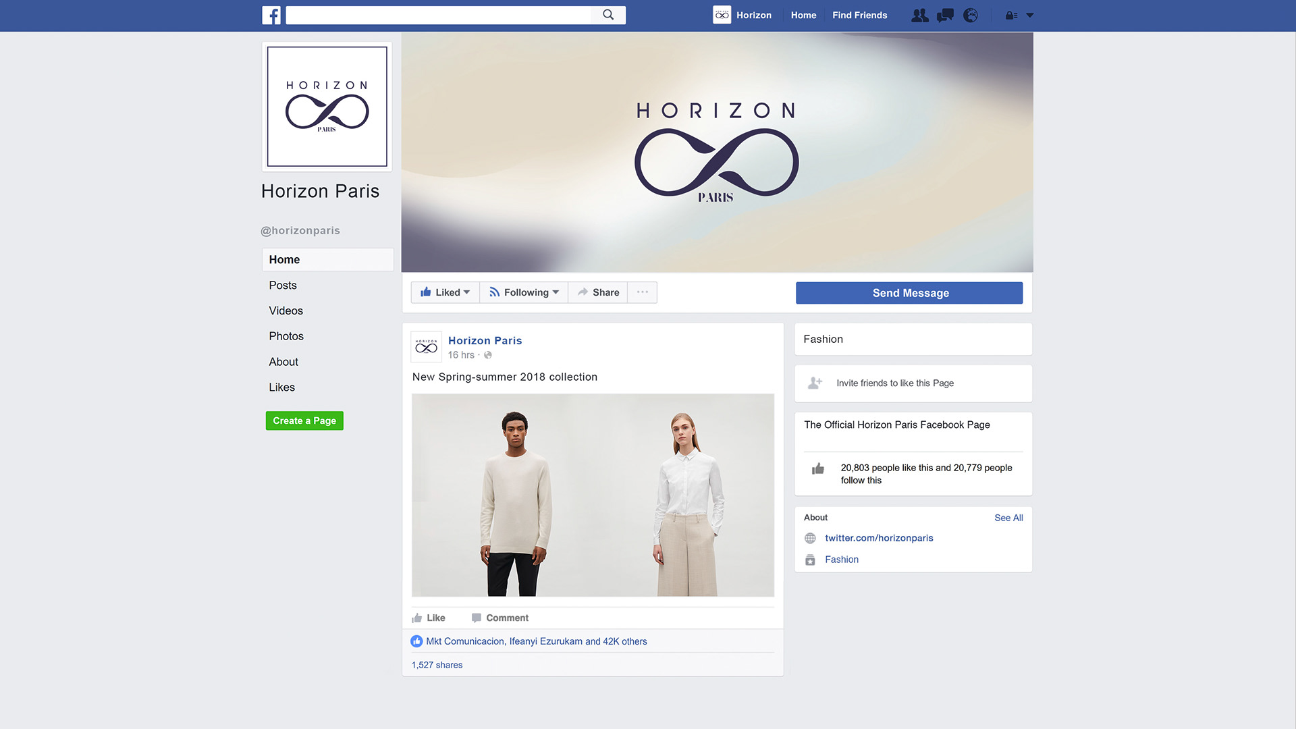Open the friend requests icon

919,15
